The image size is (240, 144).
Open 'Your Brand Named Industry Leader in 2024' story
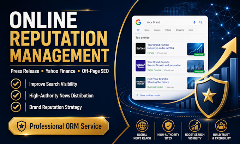click(x=161, y=46)
